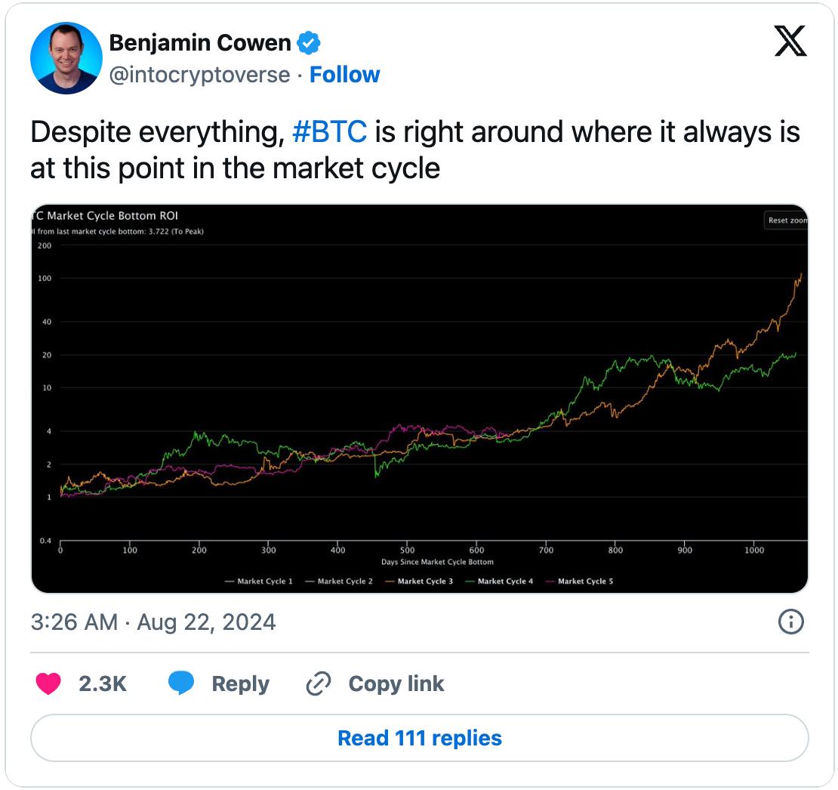Click the blue reply bubble icon
The width and height of the screenshot is (838, 790).
coord(181,683)
